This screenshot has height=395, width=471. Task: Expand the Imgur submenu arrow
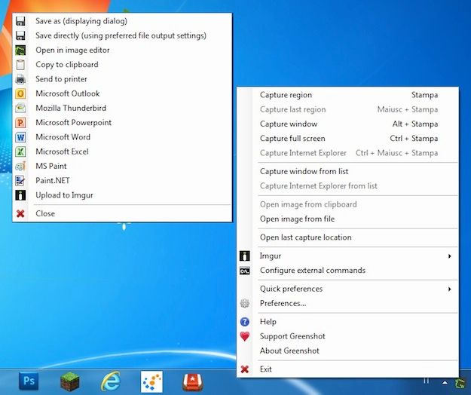pyautogui.click(x=450, y=256)
